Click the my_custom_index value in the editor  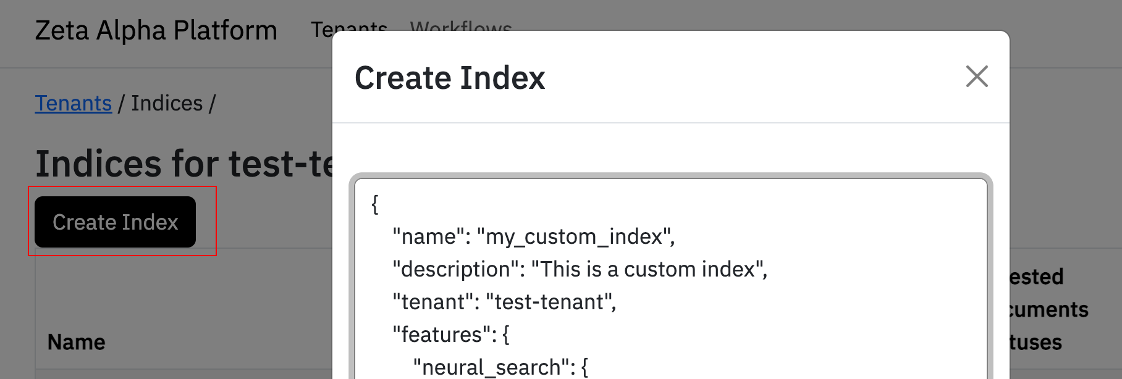click(574, 236)
